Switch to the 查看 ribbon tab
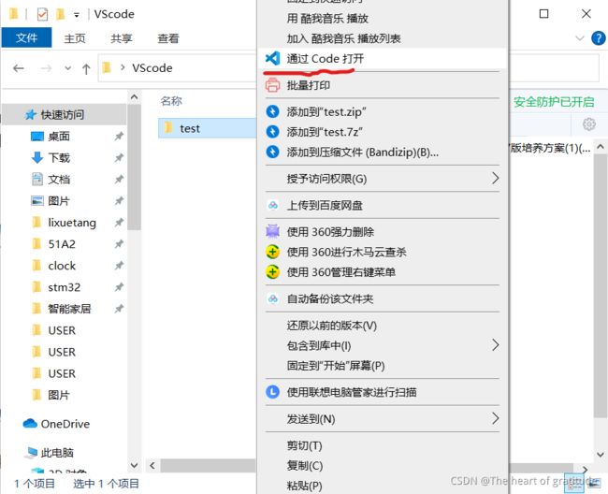 point(168,38)
